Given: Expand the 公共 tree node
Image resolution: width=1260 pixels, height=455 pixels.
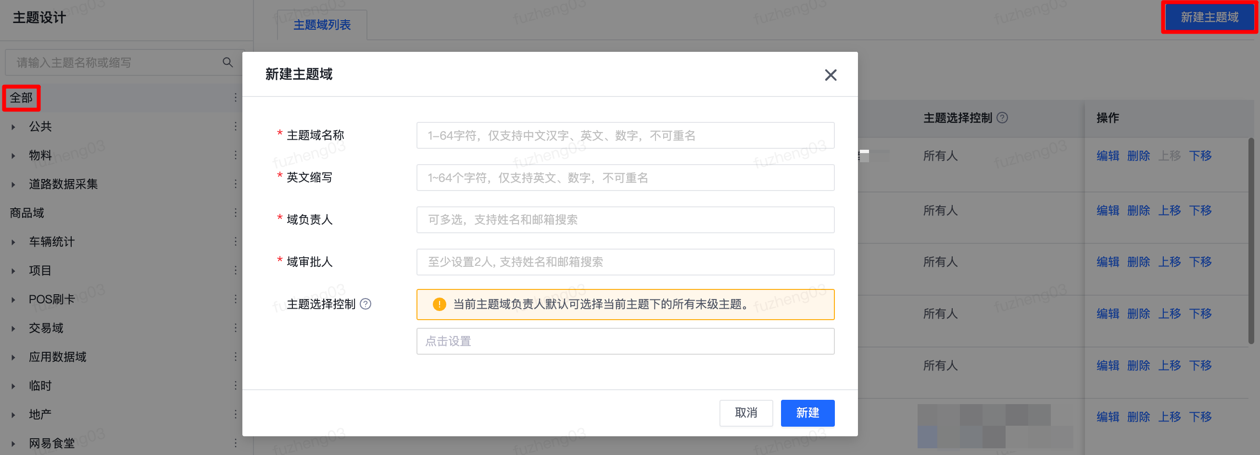Looking at the screenshot, I should [x=13, y=127].
